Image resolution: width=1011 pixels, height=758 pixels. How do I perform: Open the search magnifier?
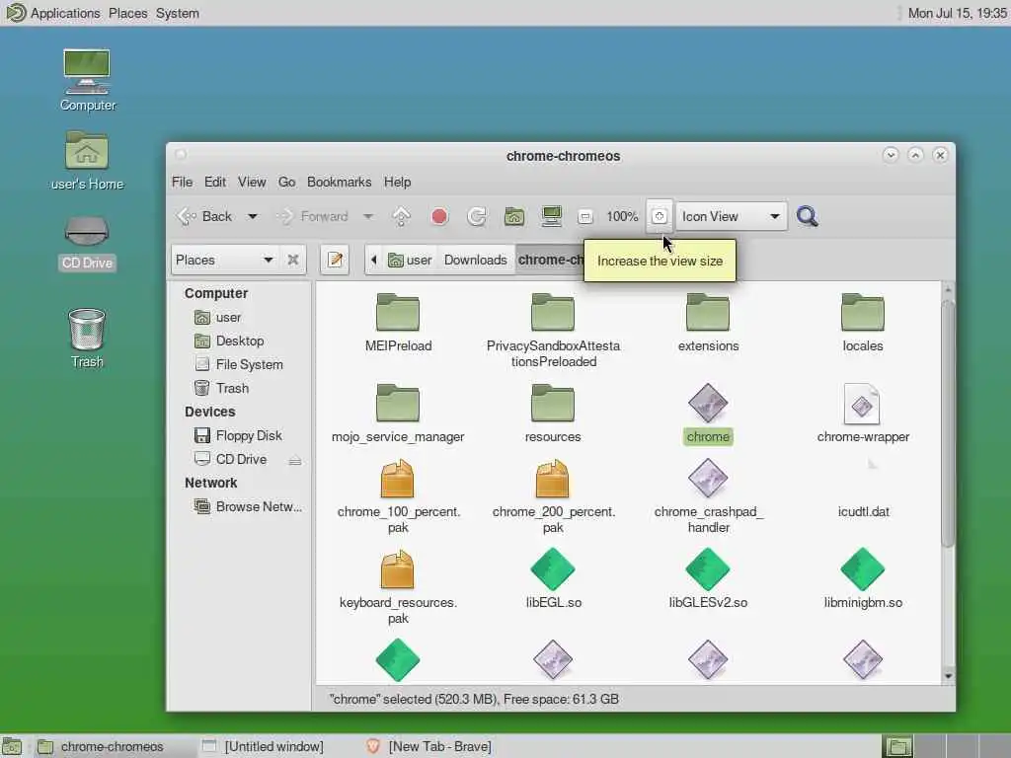[x=808, y=216]
